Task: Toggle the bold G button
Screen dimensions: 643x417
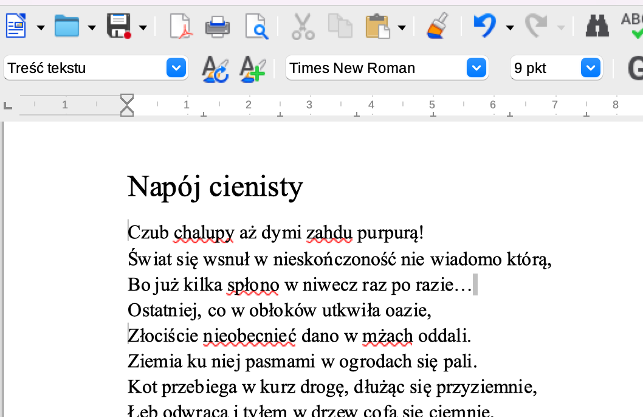Action: tap(635, 68)
